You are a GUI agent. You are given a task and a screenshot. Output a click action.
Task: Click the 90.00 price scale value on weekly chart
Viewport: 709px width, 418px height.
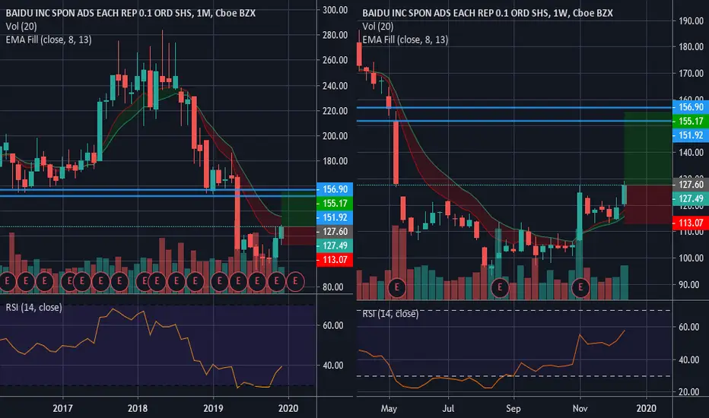(689, 285)
